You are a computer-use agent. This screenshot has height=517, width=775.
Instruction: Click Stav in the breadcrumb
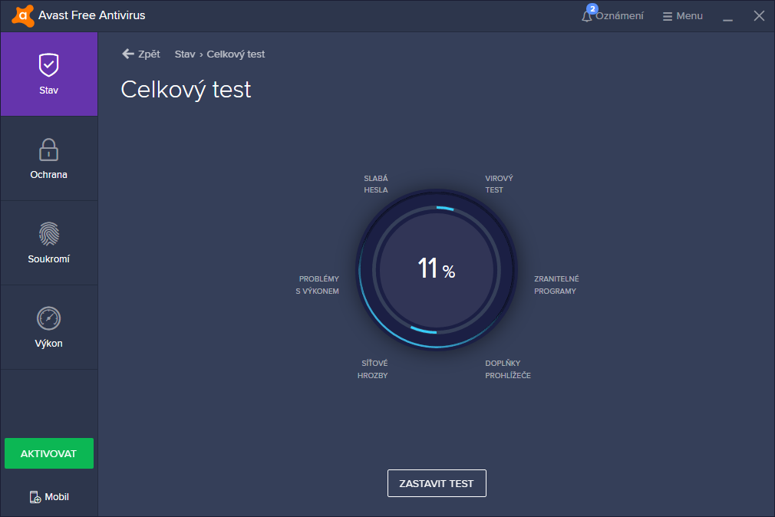(x=185, y=54)
